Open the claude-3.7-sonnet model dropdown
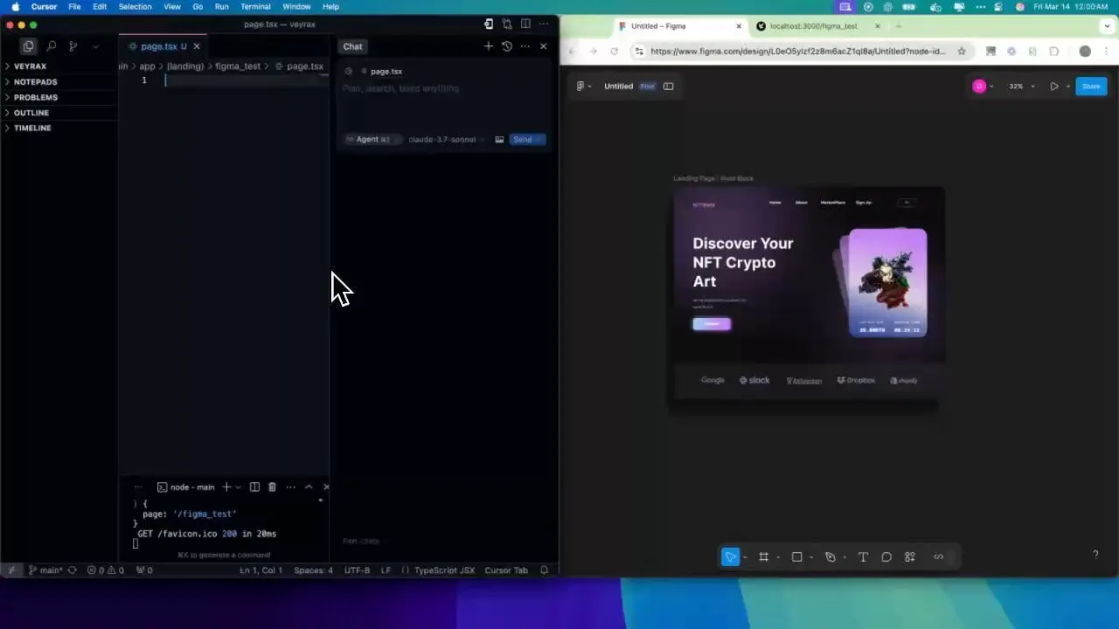The height and width of the screenshot is (629, 1119). tap(442, 139)
